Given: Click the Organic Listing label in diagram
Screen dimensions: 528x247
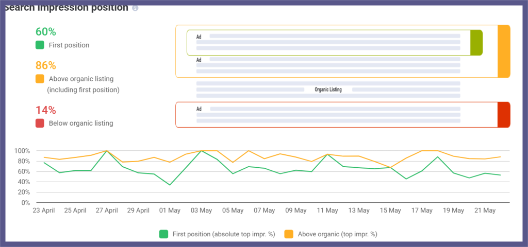Looking at the screenshot, I should click(328, 90).
